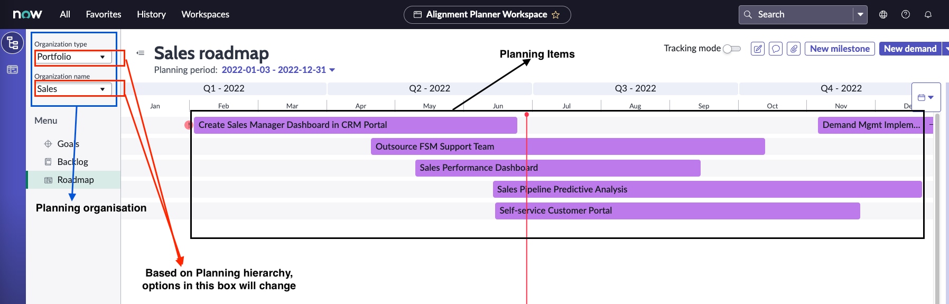Open the Organization name Sales dropdown

tap(73, 89)
